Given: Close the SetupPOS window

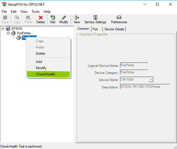Looking at the screenshot, I should (x=170, y=4).
